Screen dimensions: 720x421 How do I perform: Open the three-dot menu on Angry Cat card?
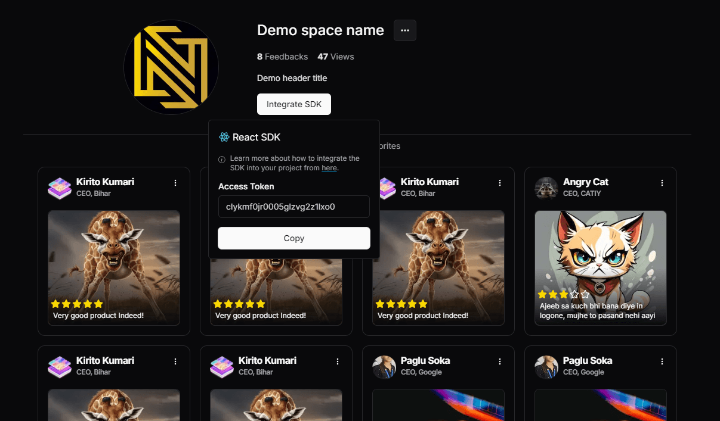click(662, 183)
